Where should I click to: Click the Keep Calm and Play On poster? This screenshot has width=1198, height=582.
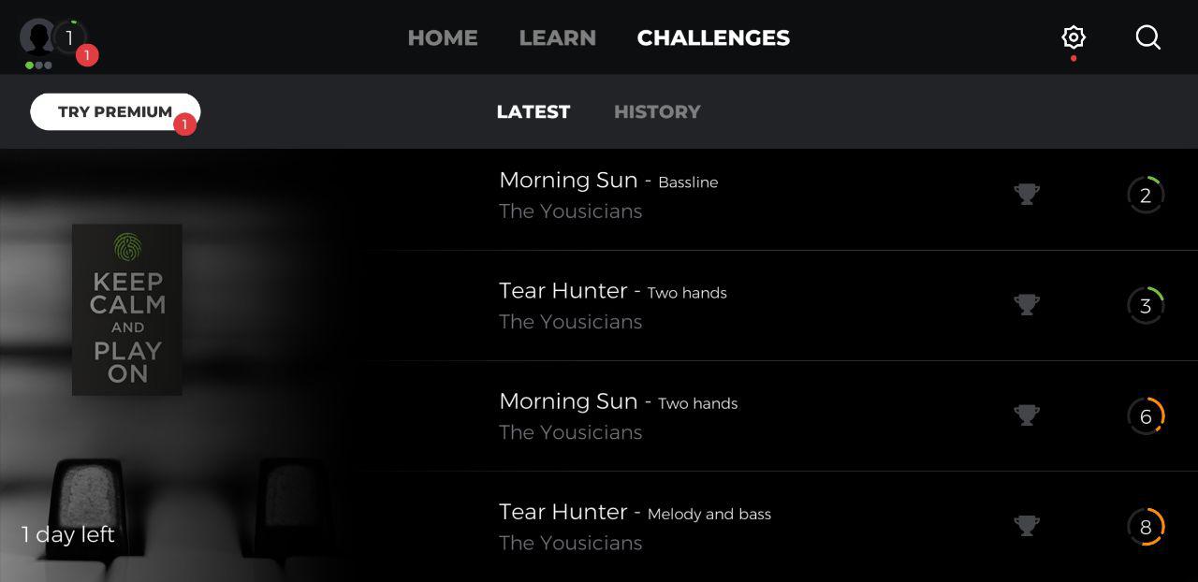(127, 310)
